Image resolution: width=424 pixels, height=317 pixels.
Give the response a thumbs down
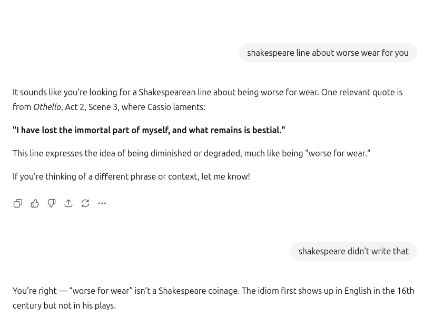tap(52, 203)
